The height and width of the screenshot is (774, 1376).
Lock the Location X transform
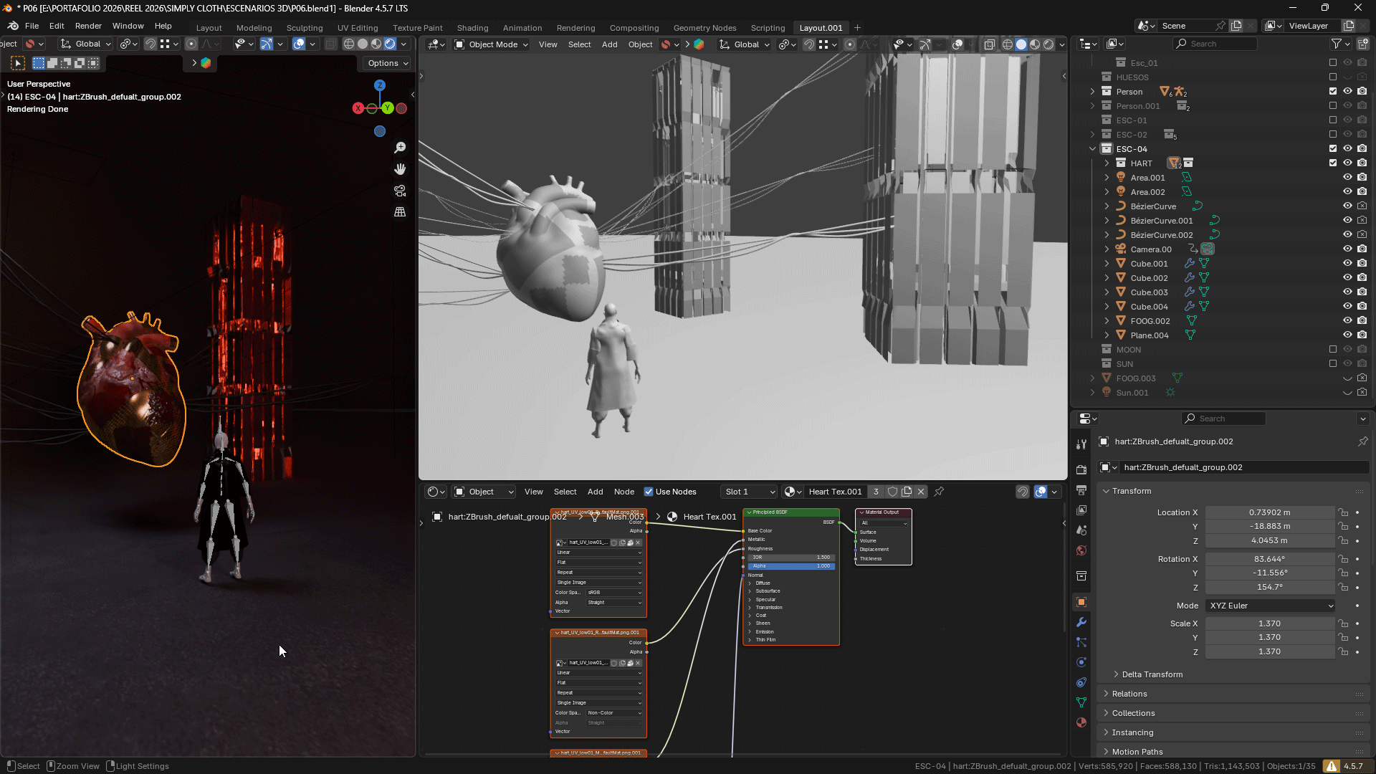click(1343, 512)
